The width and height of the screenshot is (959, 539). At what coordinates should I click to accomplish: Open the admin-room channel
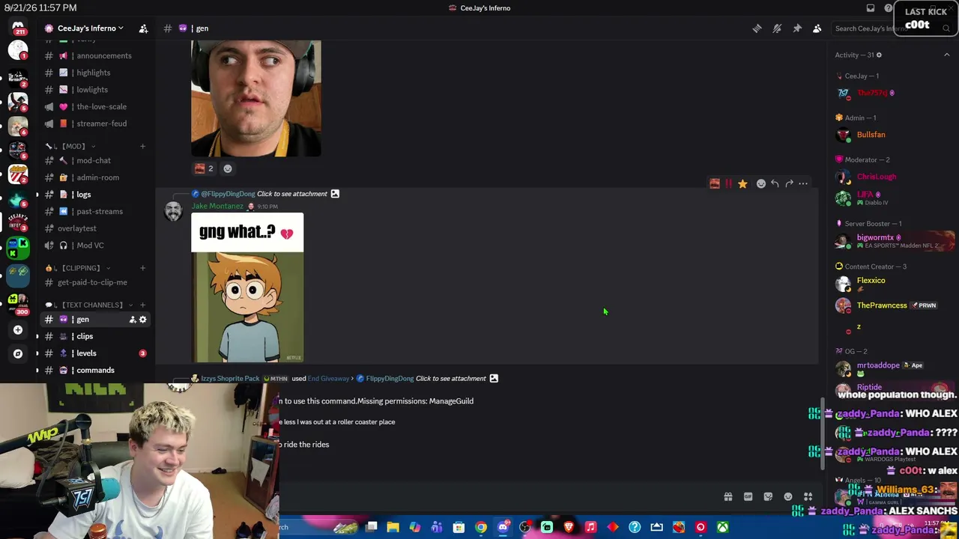(x=95, y=177)
